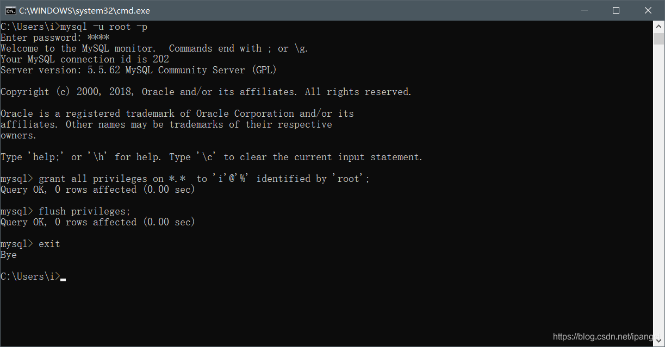Click the restore/maximize square button

click(x=616, y=10)
